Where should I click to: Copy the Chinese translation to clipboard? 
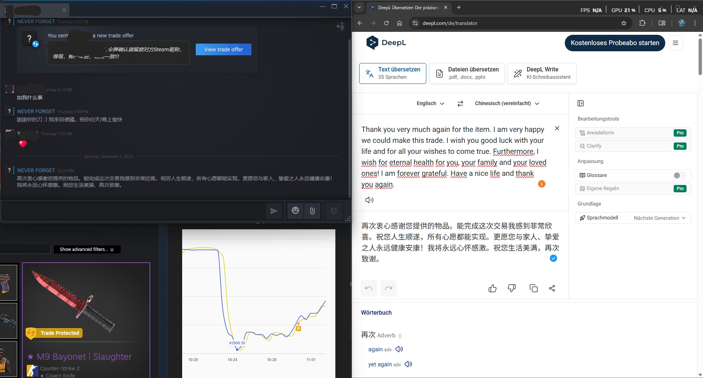[x=534, y=288]
